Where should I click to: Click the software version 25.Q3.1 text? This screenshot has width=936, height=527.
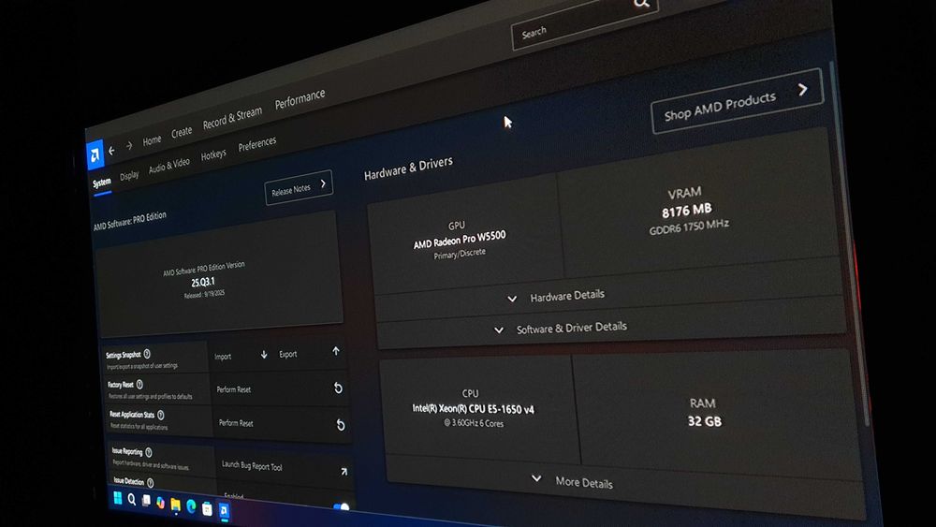tap(203, 282)
